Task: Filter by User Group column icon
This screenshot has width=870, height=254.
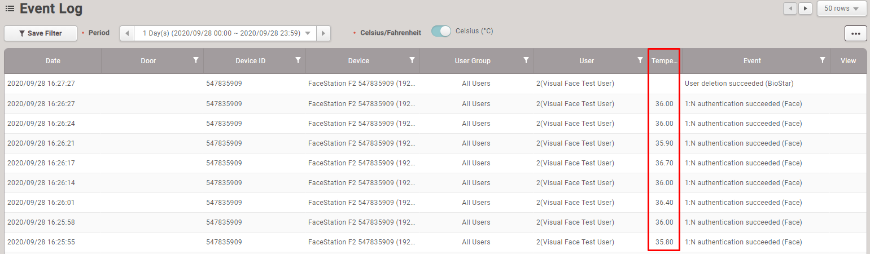Action: (x=526, y=60)
